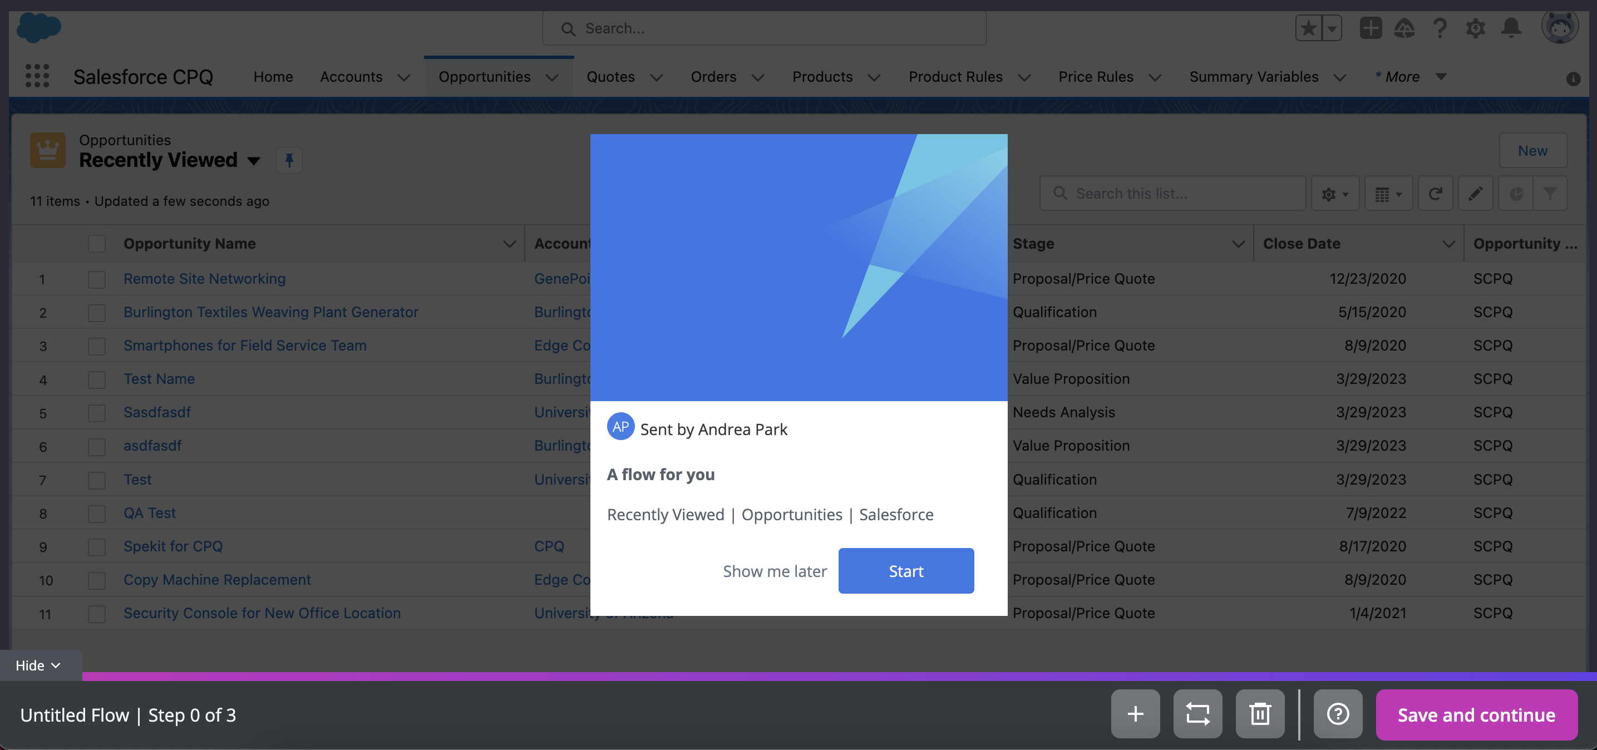Open the Close Date column menu
This screenshot has width=1597, height=750.
click(1449, 244)
